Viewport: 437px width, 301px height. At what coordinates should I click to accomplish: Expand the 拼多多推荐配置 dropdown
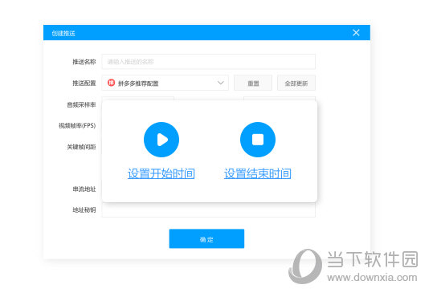click(165, 83)
